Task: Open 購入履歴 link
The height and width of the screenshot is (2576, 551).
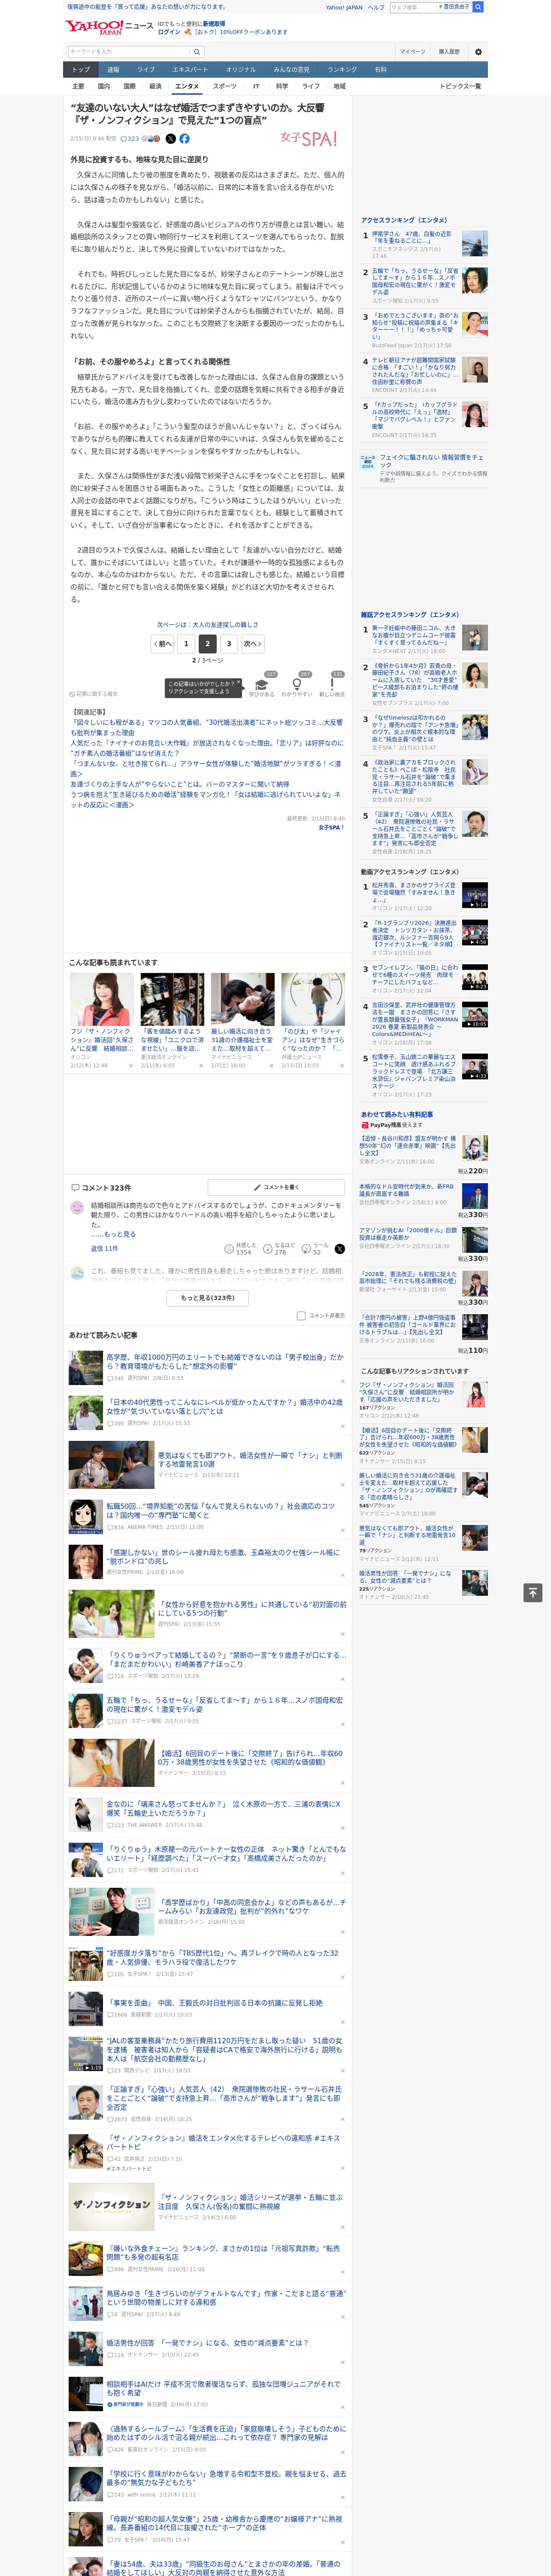Action: 449,52
